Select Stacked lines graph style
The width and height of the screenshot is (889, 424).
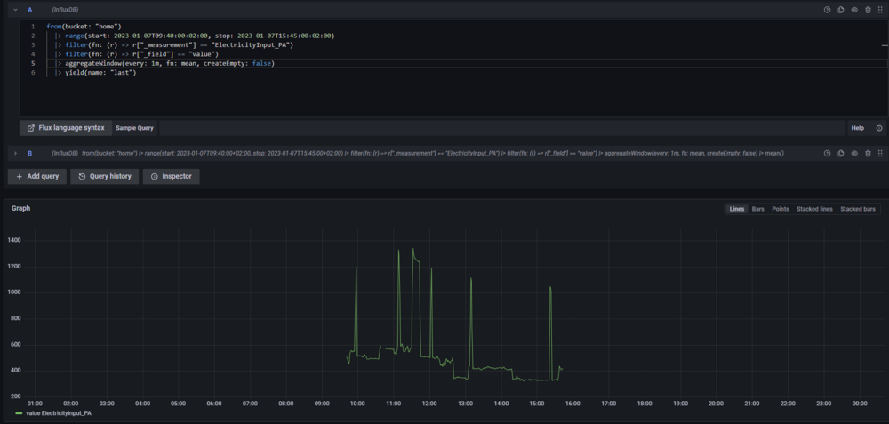point(814,209)
